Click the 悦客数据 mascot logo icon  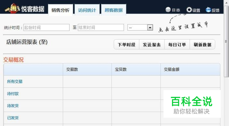tap(12, 9)
